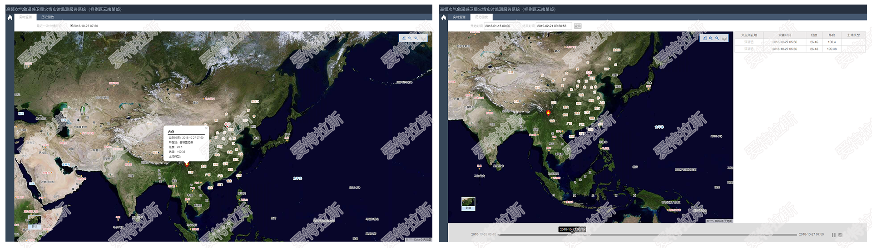The image size is (872, 248).
Task: Pause the history timeline playback
Action: 833,235
